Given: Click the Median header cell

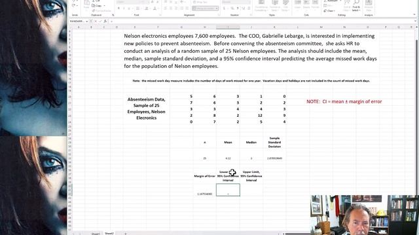Looking at the screenshot, I should 251,142.
